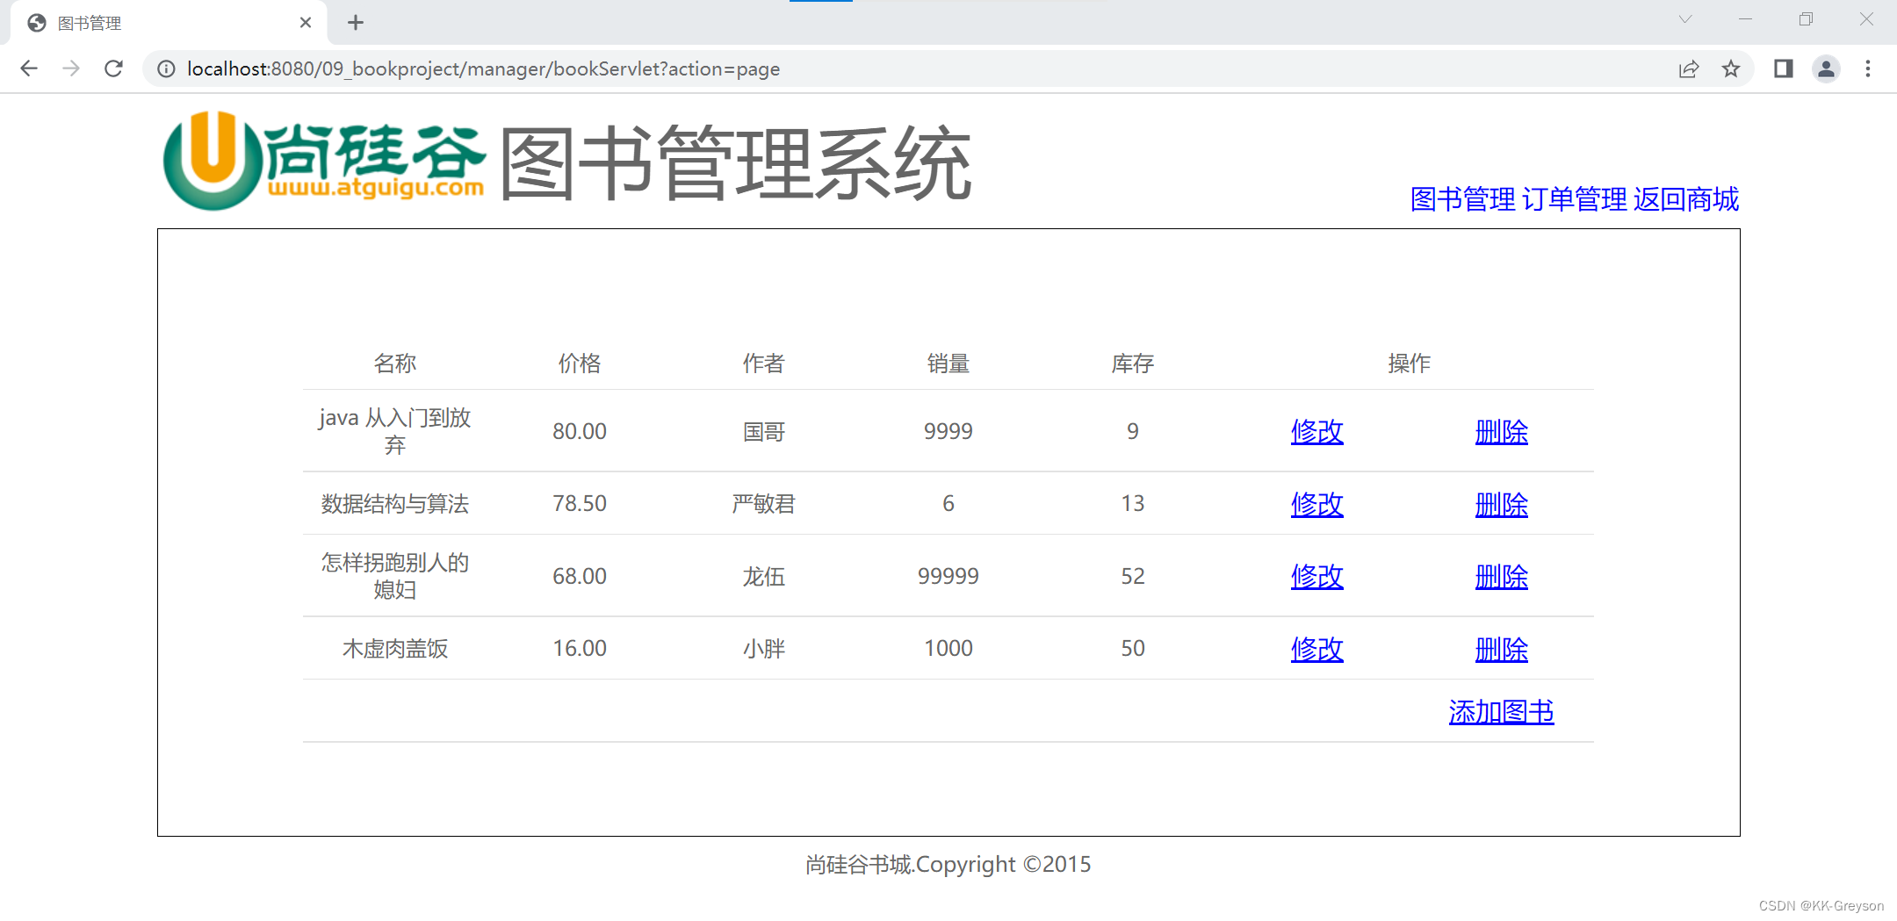The width and height of the screenshot is (1897, 921).
Task: Close the 图书管理 browser tab
Action: (306, 23)
